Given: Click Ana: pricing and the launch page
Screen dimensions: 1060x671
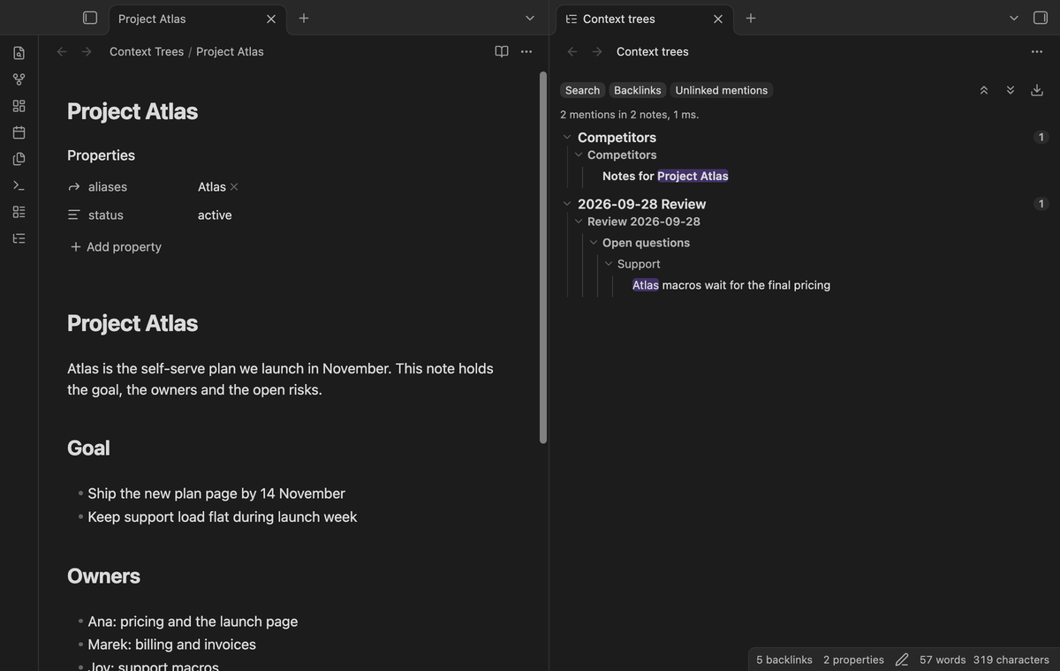Looking at the screenshot, I should click(193, 622).
